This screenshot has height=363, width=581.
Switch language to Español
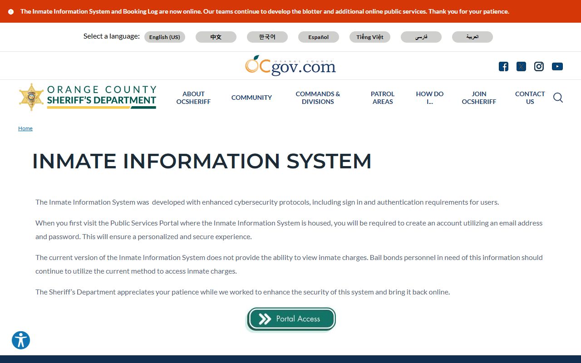coord(319,37)
